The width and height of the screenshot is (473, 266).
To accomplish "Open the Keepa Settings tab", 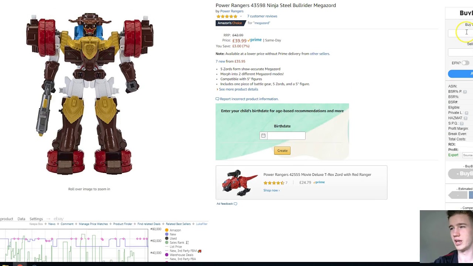I will [x=36, y=219].
